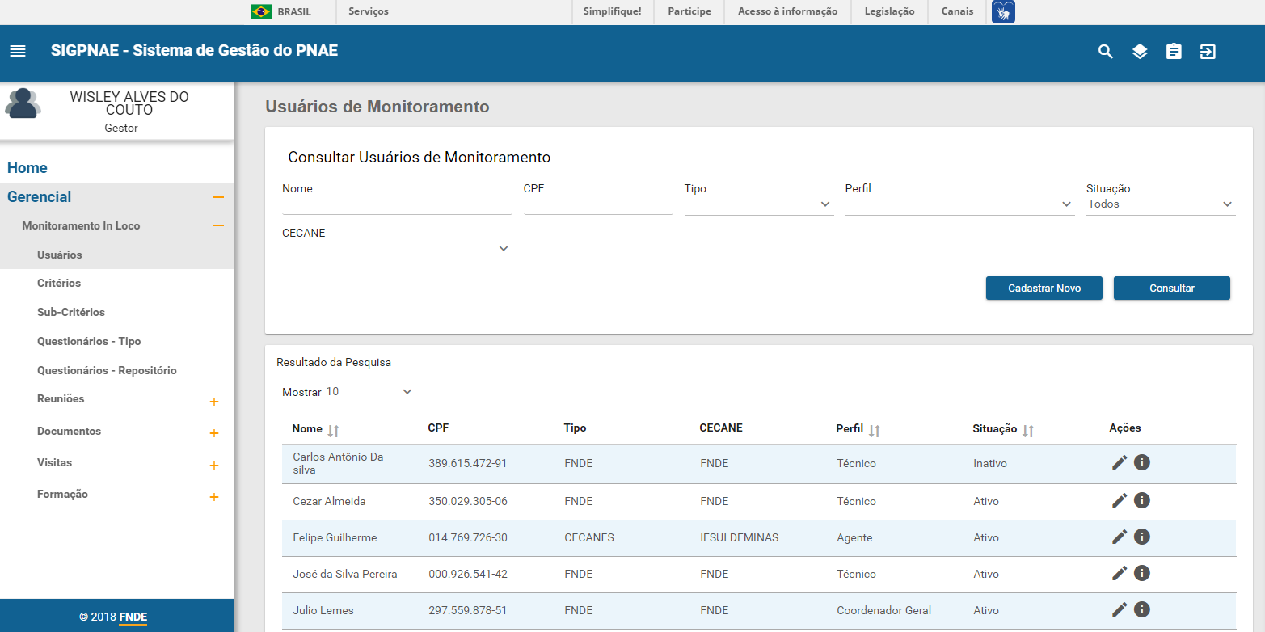Image resolution: width=1265 pixels, height=632 pixels.
Task: Click pencil edit icon for Felipe Guilherme
Action: click(1120, 537)
